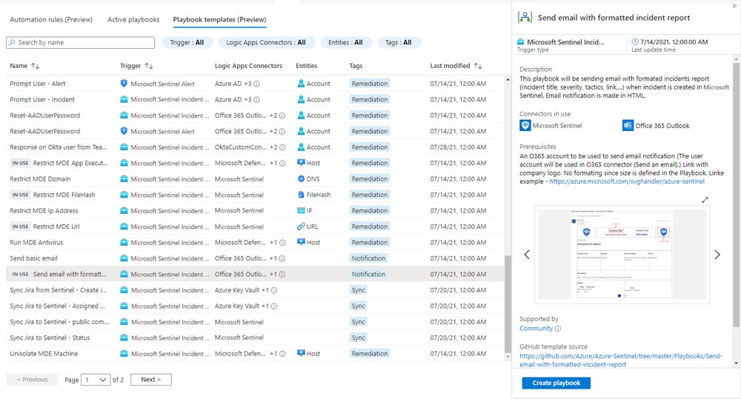This screenshot has width=741, height=399.
Task: Click the DNS entity icon for Restrict MDE Domain
Action: 301,179
